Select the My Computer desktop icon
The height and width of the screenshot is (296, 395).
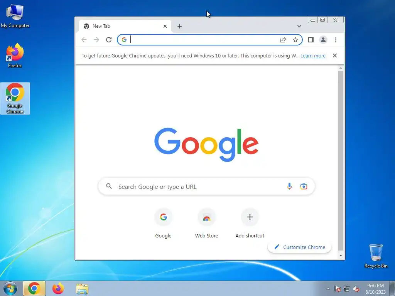(x=15, y=16)
